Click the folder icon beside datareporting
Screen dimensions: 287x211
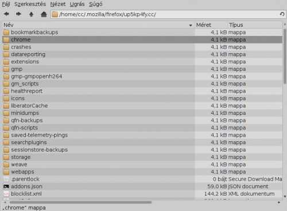[6, 54]
